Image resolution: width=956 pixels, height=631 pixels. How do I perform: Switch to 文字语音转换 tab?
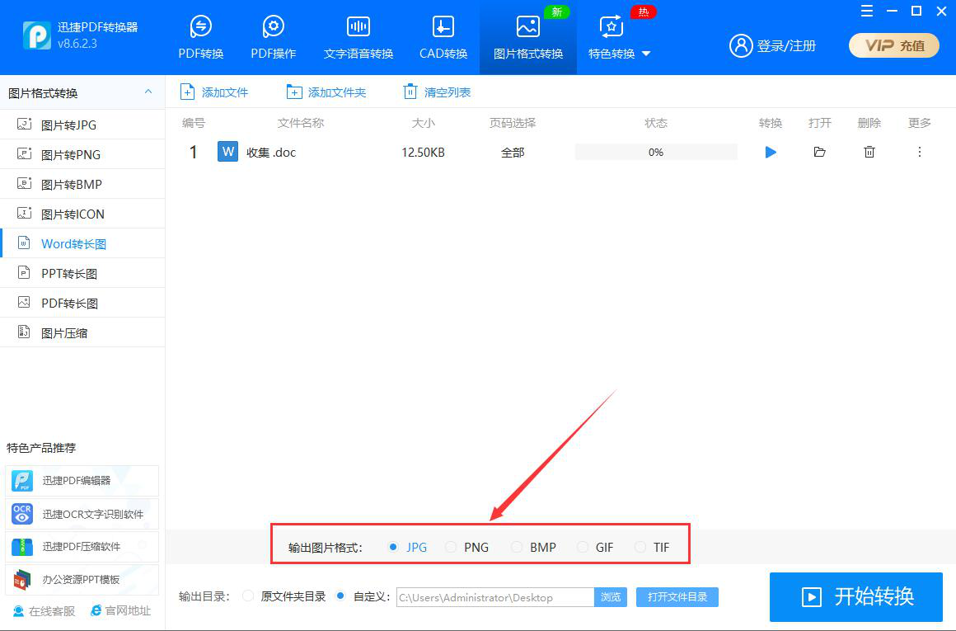[358, 38]
